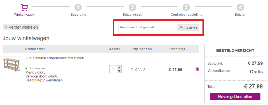Decrease quantity with the down arrow
The width and height of the screenshot is (268, 105).
[x=119, y=71]
